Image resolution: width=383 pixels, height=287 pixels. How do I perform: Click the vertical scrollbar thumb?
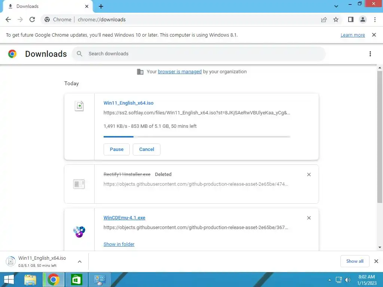tap(380, 137)
